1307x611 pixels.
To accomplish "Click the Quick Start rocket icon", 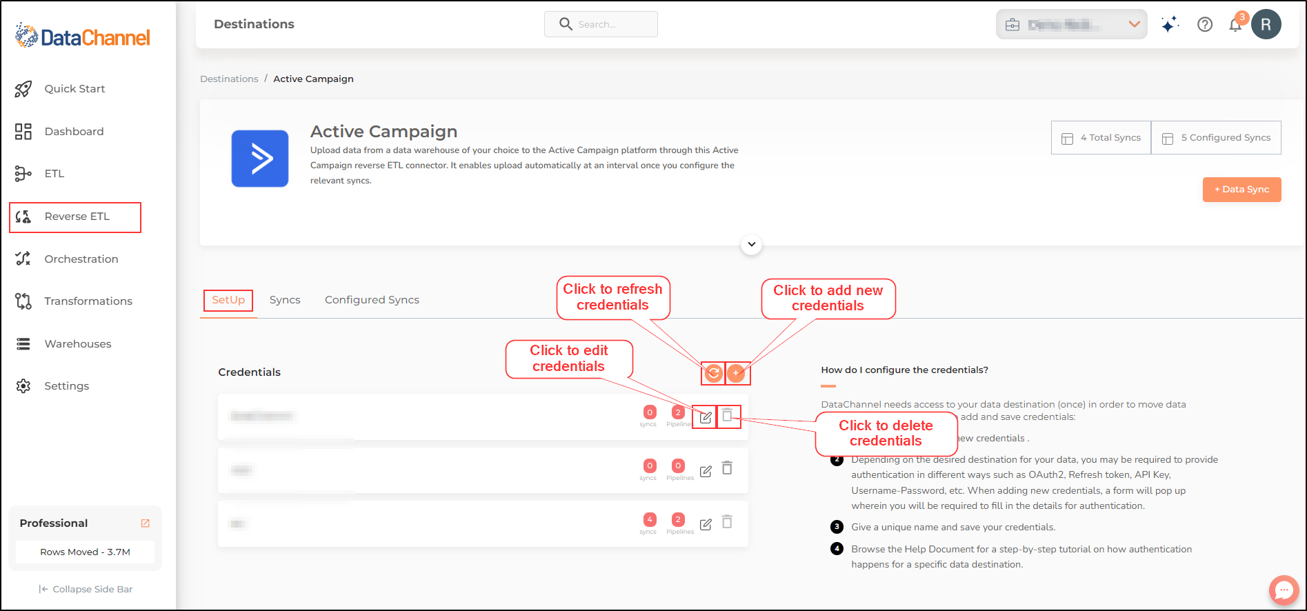I will 23,89.
